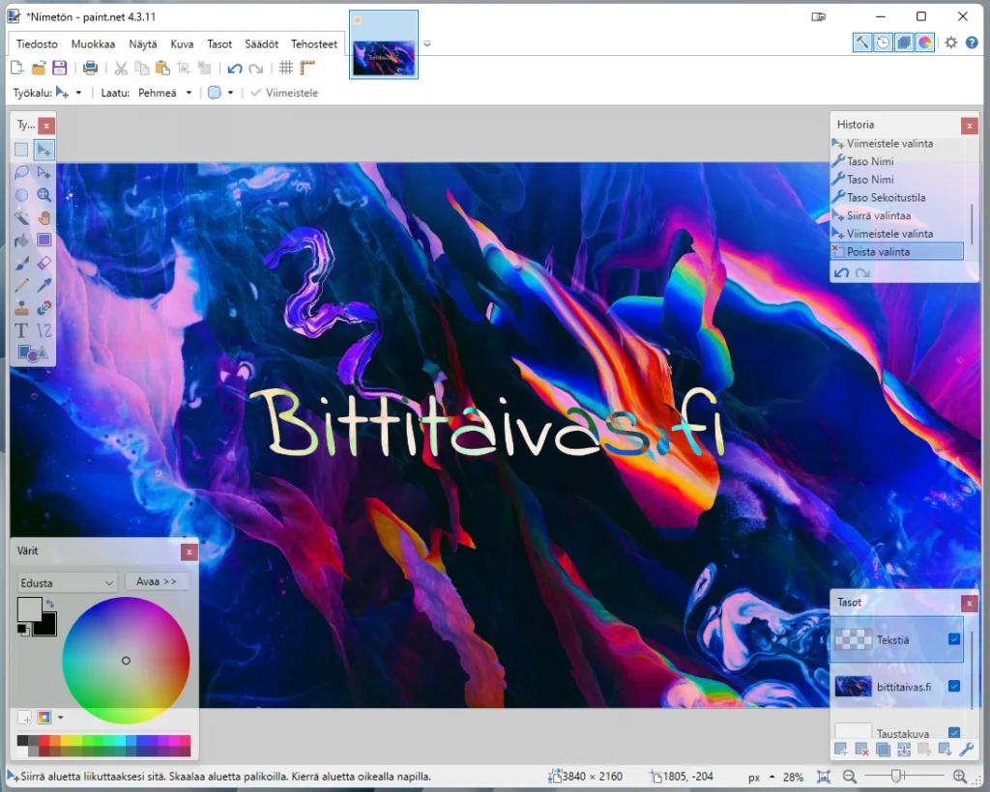The width and height of the screenshot is (990, 792).
Task: Click the secondary black color swatch
Action: click(x=46, y=626)
